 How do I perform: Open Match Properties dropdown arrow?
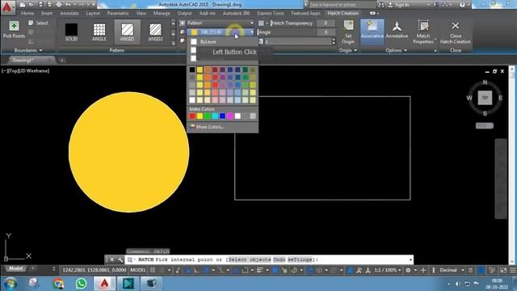(x=435, y=40)
